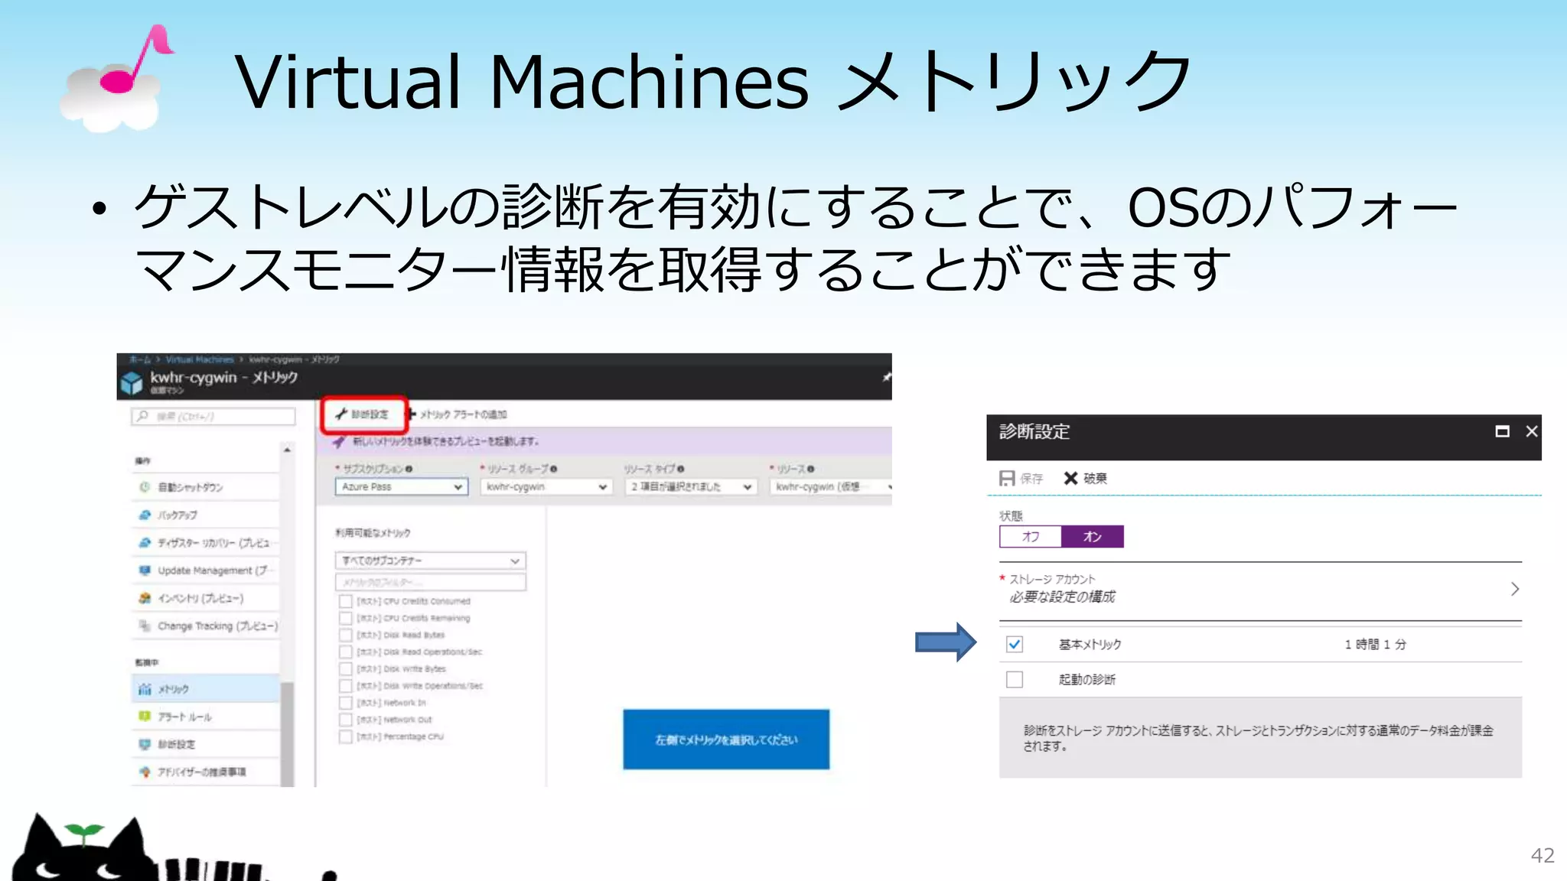Check the Disk Write Operations/Sec metric

[x=346, y=686]
